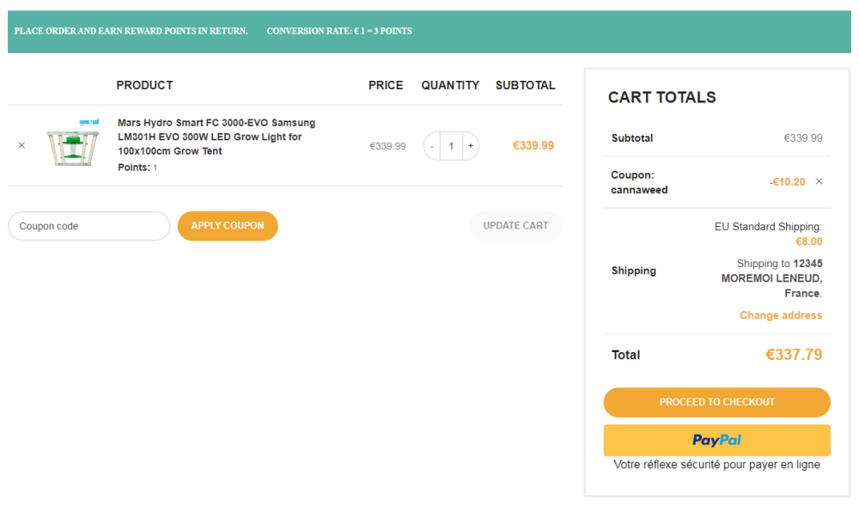
Task: Click the Total amount €337.79
Action: pos(793,354)
